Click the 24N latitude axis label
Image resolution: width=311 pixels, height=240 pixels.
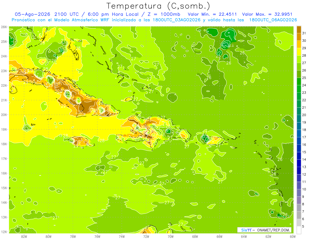click(x=4, y=56)
